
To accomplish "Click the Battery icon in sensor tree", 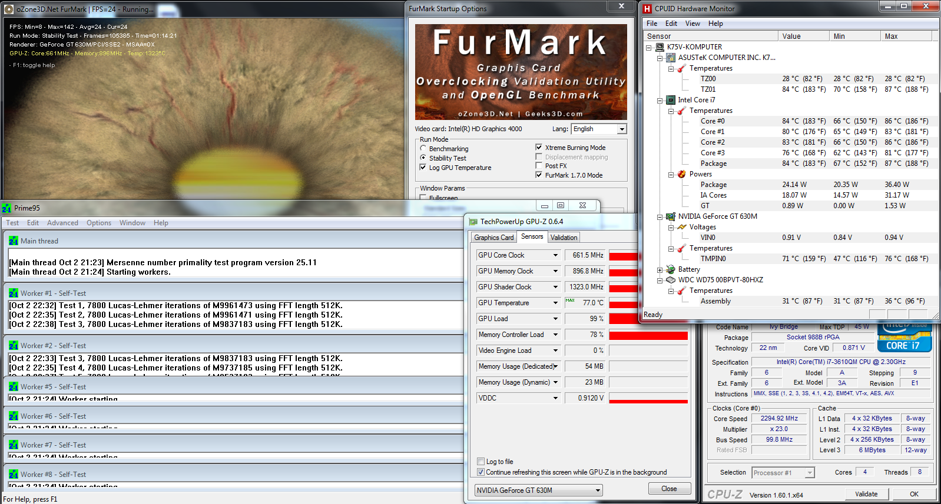I will coord(671,269).
